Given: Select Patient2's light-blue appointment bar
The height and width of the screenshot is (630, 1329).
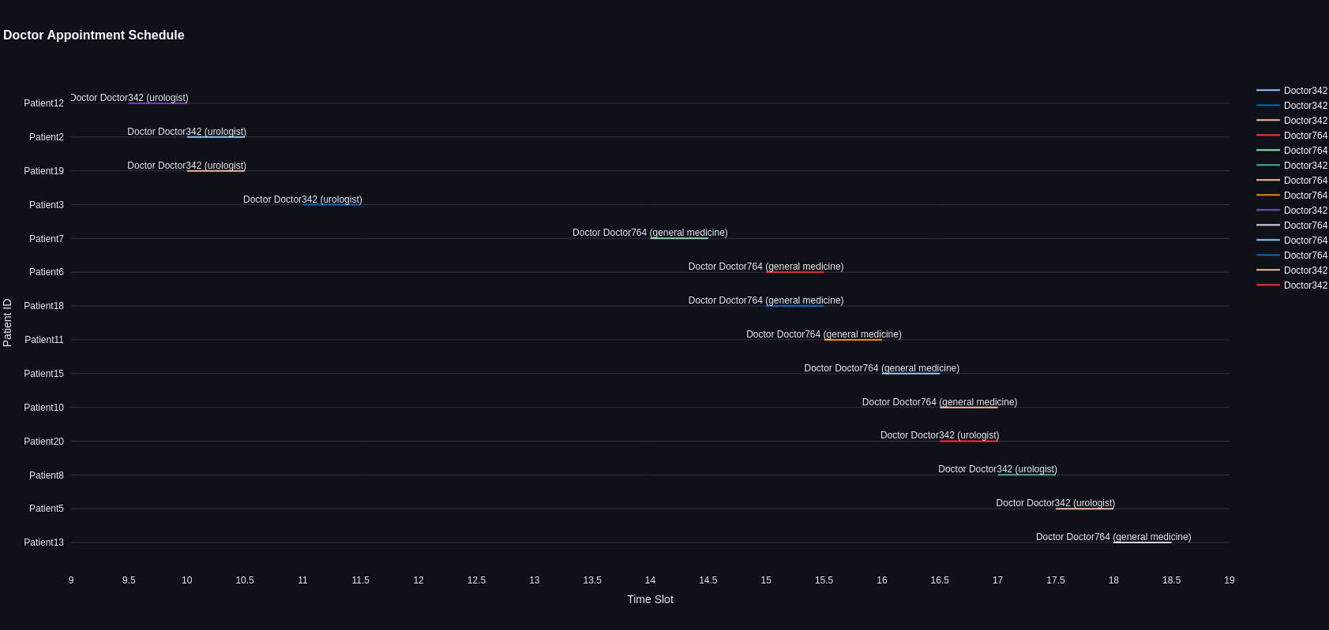Looking at the screenshot, I should pyautogui.click(x=216, y=137).
